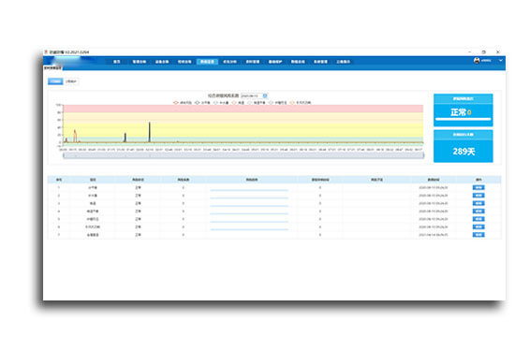Click the highlighted active item in navigation bar
Screen dimensions: 515x351
[207, 62]
